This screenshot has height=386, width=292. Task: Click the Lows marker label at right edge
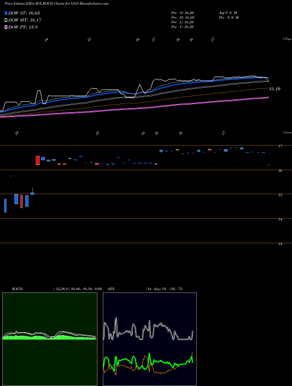point(287,132)
